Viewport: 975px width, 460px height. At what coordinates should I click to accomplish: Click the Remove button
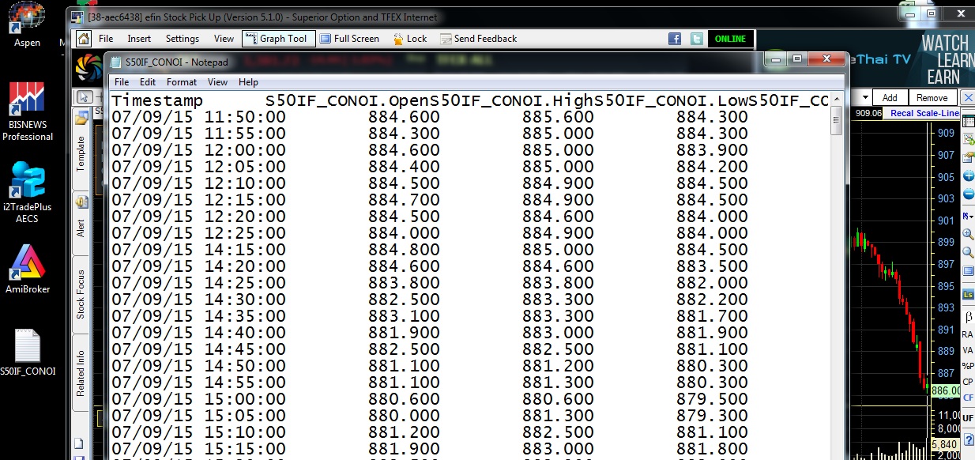point(932,98)
